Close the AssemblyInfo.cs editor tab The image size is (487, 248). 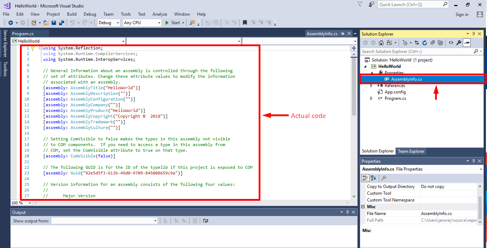tap(349, 34)
